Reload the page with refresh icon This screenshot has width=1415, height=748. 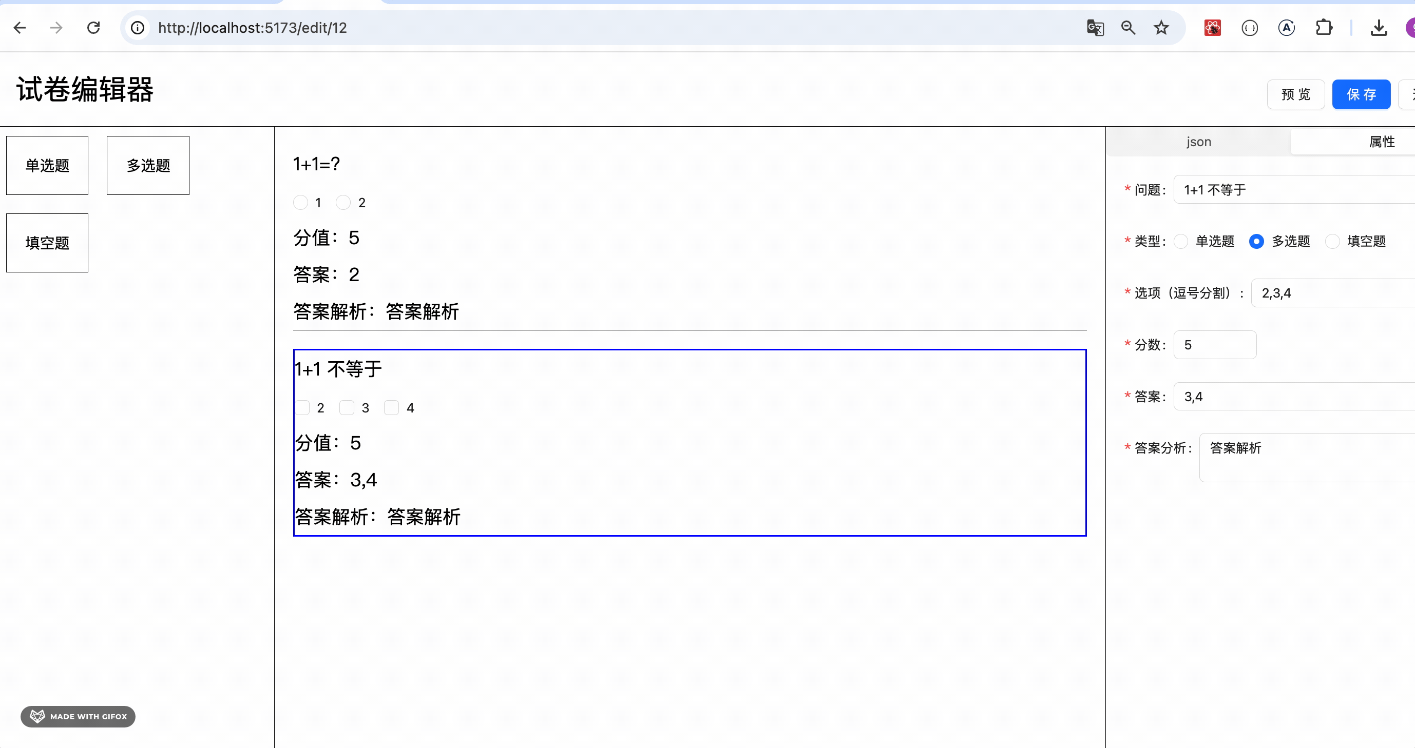point(93,27)
